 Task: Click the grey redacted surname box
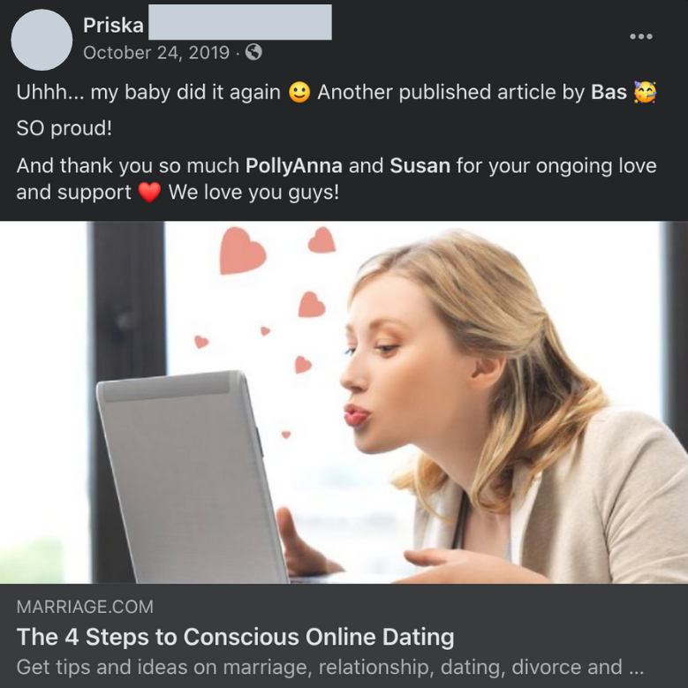click(x=240, y=22)
